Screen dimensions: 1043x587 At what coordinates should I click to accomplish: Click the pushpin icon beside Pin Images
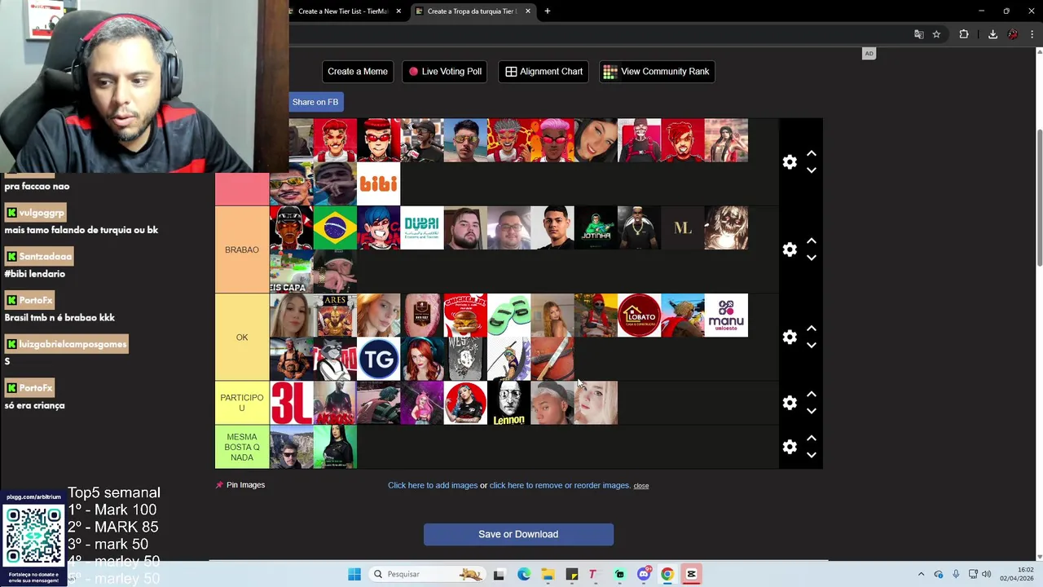[x=219, y=485]
